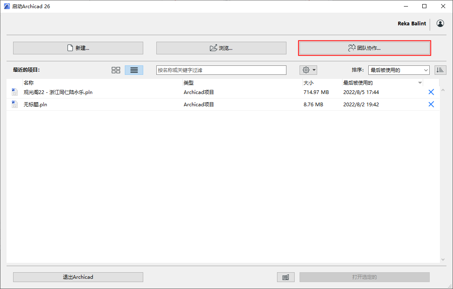The image size is (453, 289).
Task: Switch to list view of recent projects
Action: [134, 70]
